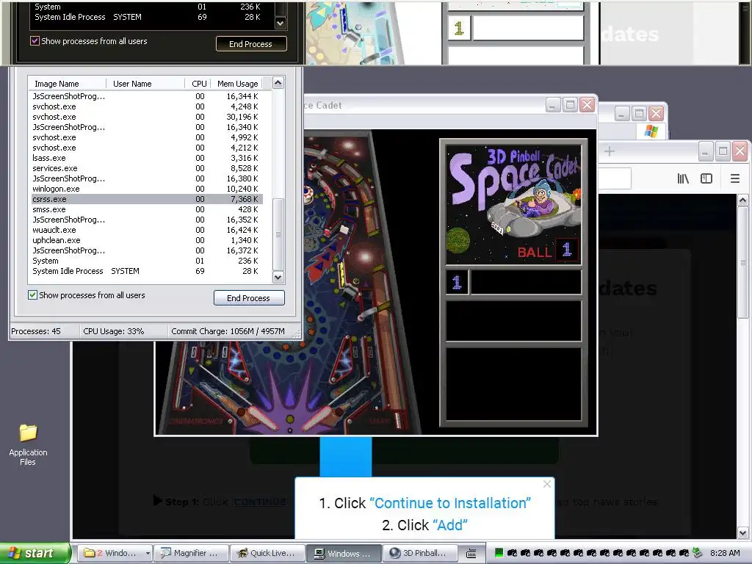Select JsScreenShotProg row using 16,380 K
This screenshot has height=564, width=752.
(x=147, y=178)
